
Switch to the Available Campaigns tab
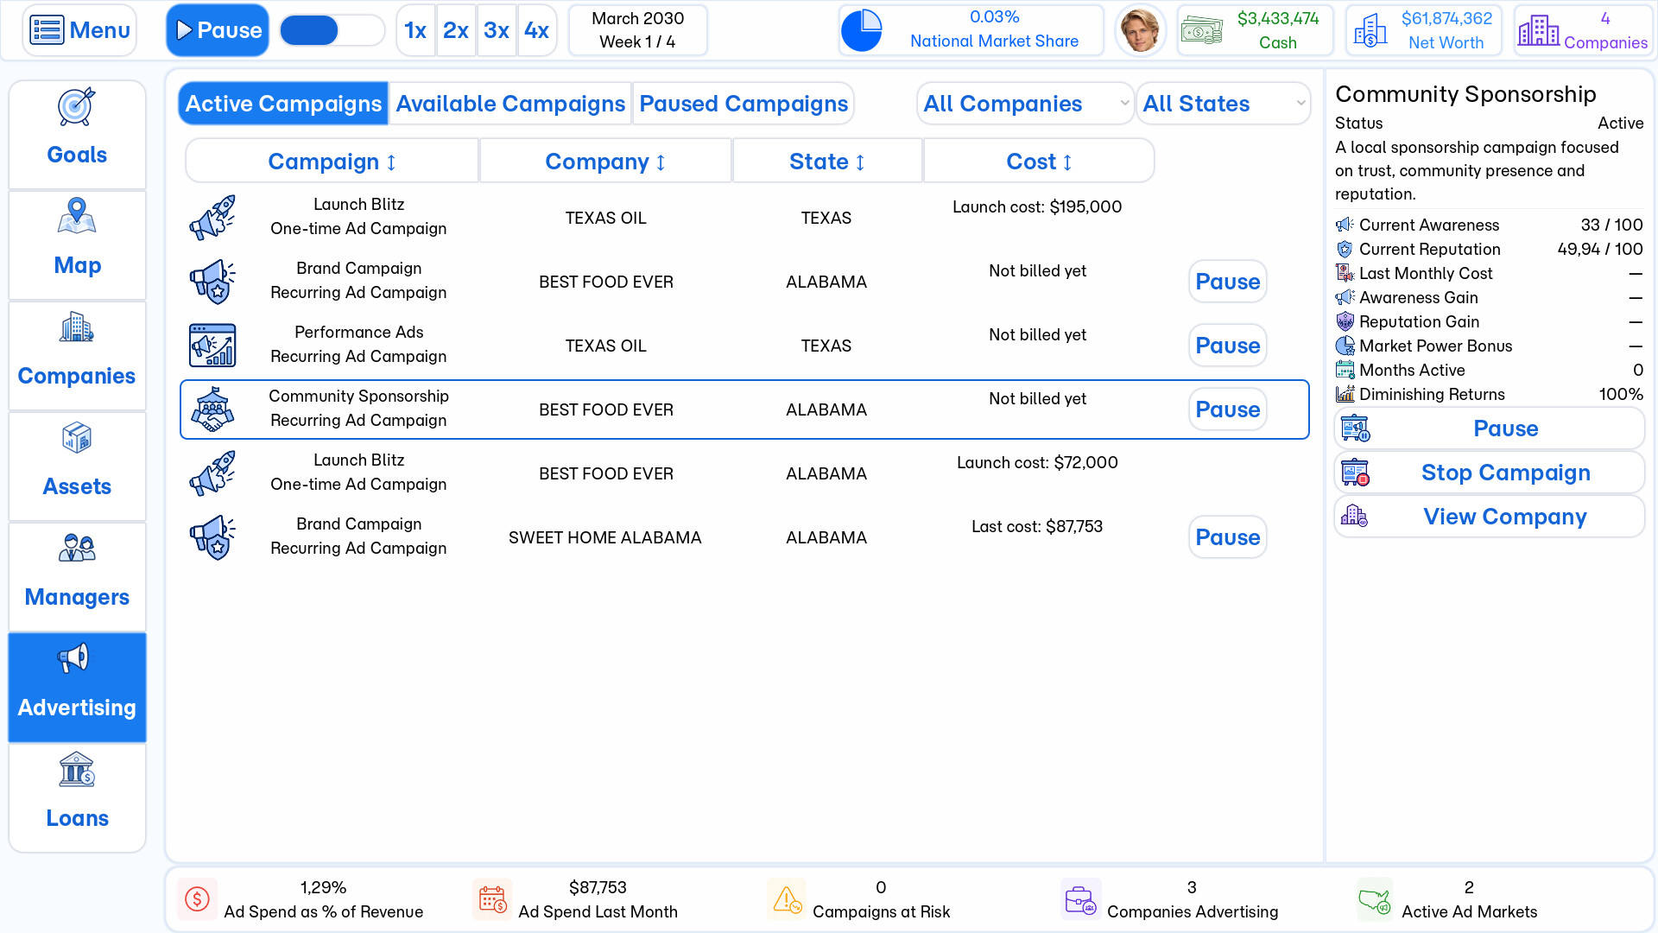(x=510, y=104)
